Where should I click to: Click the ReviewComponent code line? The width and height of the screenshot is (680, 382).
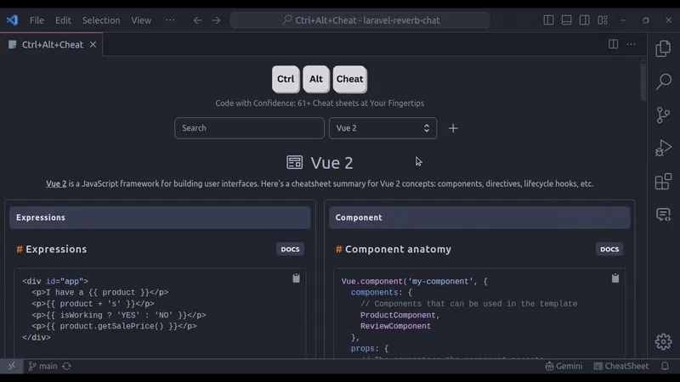point(395,326)
